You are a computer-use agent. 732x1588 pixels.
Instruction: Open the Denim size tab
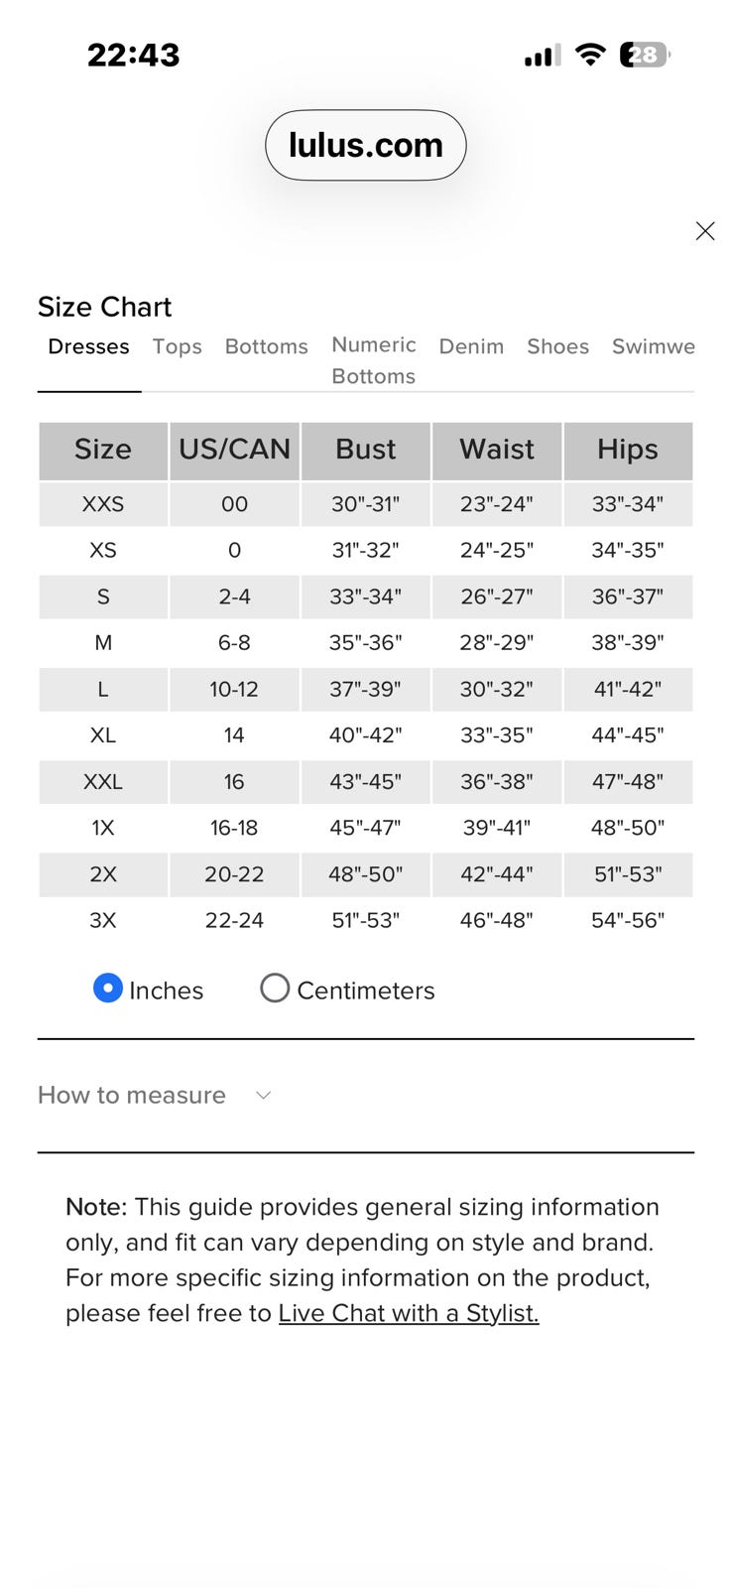[x=471, y=346]
